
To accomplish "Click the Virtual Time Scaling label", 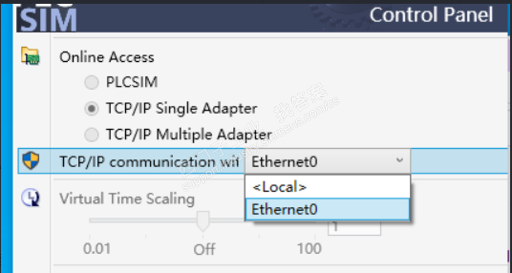I will point(127,199).
